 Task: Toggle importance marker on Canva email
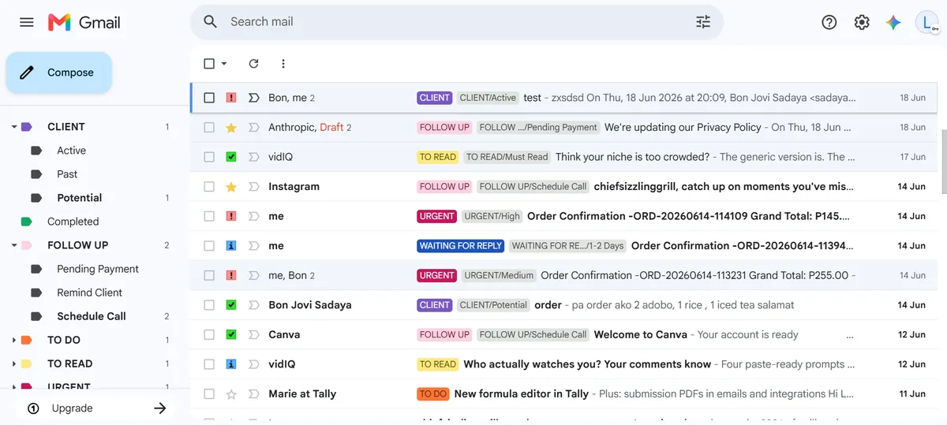254,334
